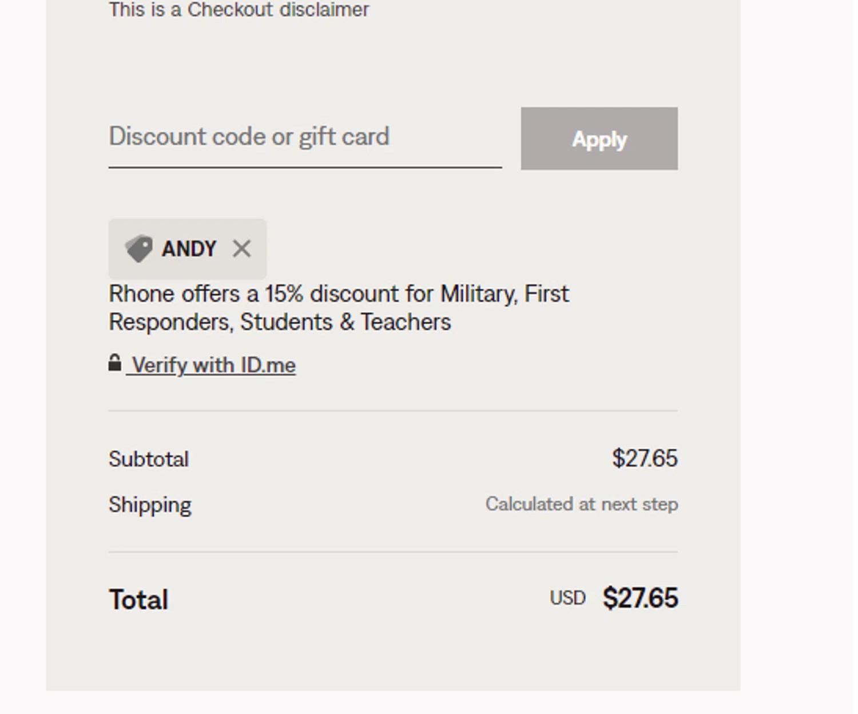The height and width of the screenshot is (714, 858).
Task: Click the divider line above Subtotal
Action: click(393, 411)
